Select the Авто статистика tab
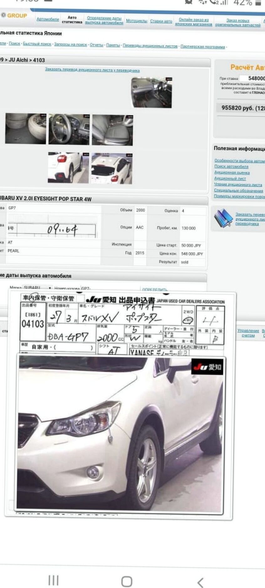265x588 pixels. coord(72,20)
